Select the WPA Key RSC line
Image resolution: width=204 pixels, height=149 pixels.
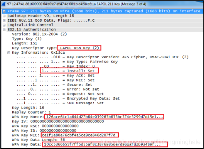point(45,126)
